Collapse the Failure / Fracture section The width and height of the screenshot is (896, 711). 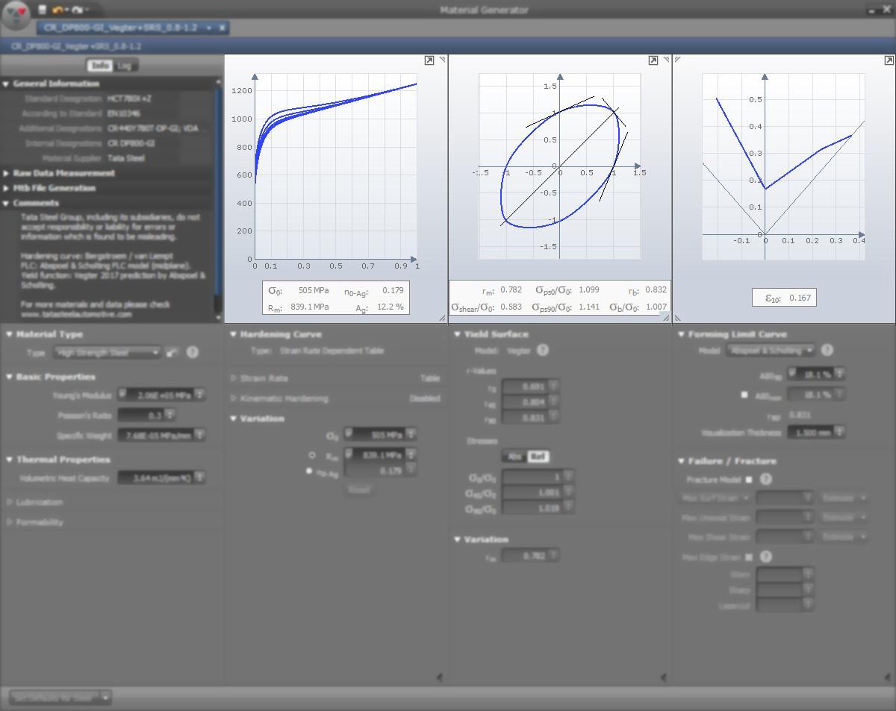pyautogui.click(x=681, y=461)
